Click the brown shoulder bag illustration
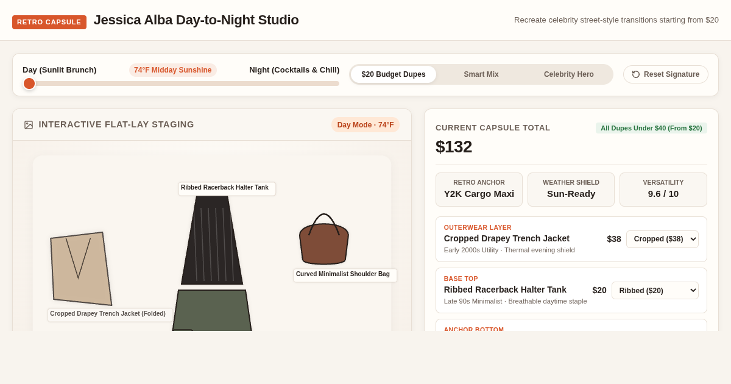Image resolution: width=731 pixels, height=384 pixels. tap(324, 239)
